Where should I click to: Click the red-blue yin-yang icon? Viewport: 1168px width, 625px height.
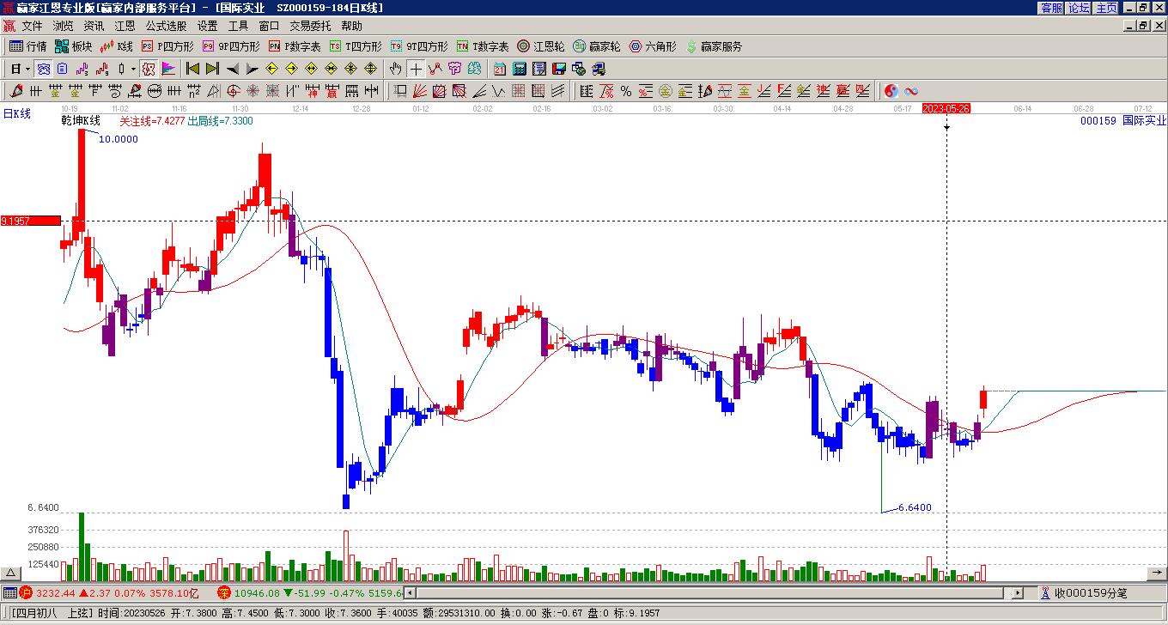(891, 91)
